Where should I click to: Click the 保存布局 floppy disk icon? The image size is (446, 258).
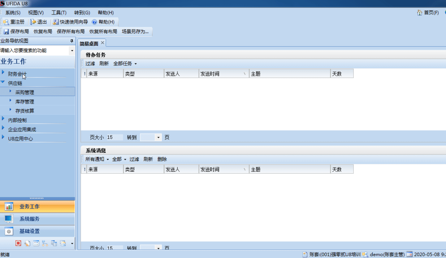click(6, 31)
